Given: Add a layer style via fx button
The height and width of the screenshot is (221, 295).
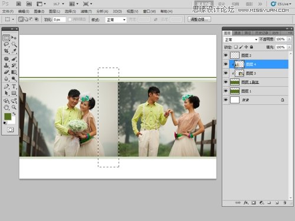Looking at the screenshot, I should click(246, 203).
